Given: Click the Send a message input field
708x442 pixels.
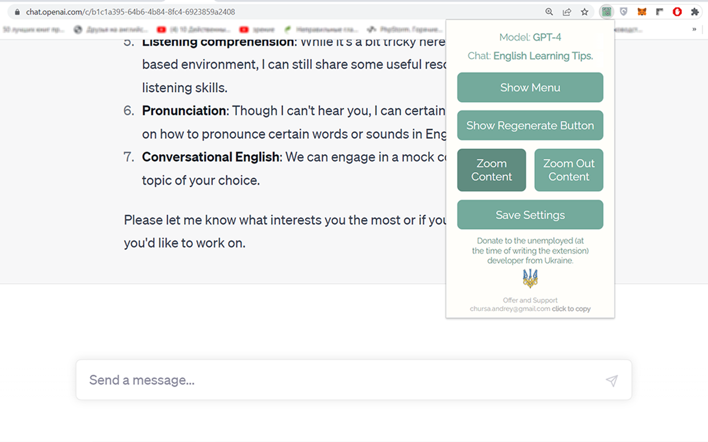Looking at the screenshot, I should click(x=354, y=380).
